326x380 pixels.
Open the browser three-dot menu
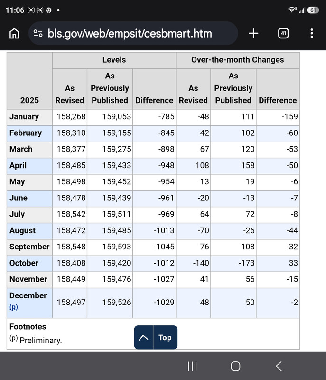tap(312, 33)
